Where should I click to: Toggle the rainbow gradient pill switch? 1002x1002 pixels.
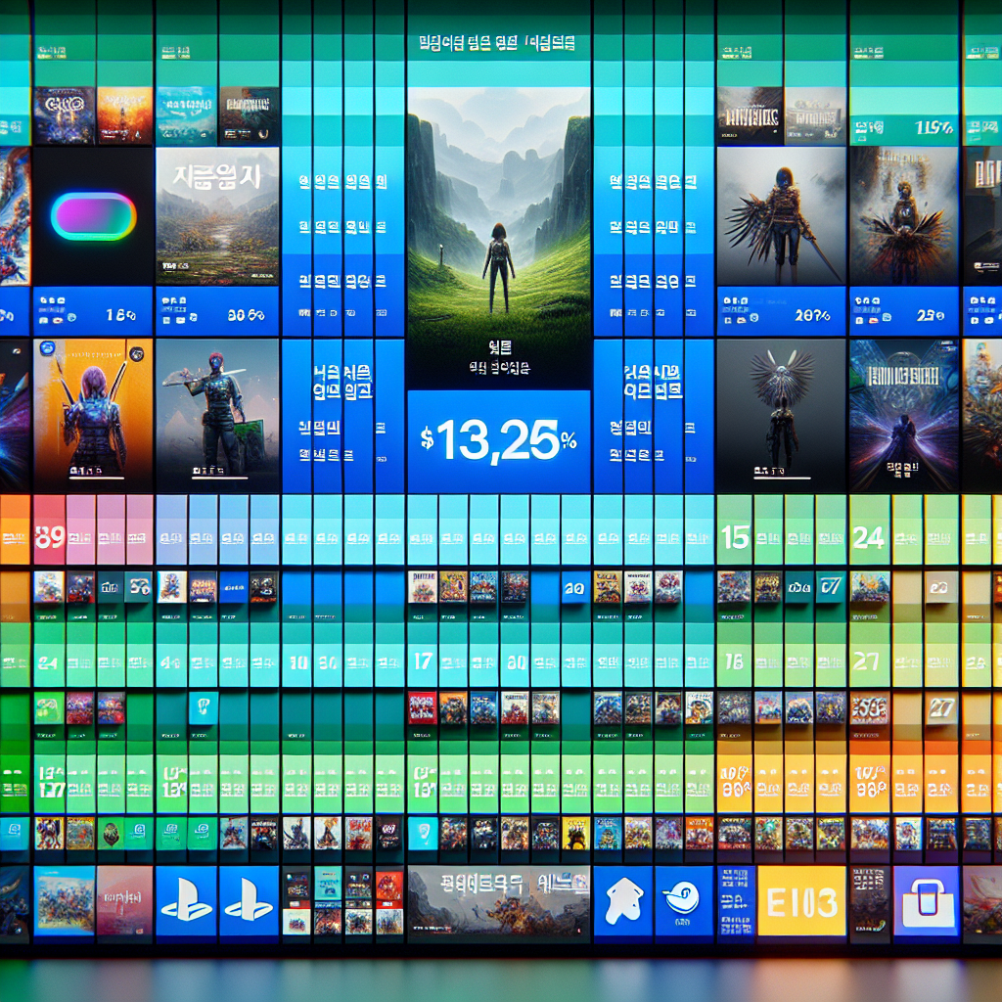93,216
